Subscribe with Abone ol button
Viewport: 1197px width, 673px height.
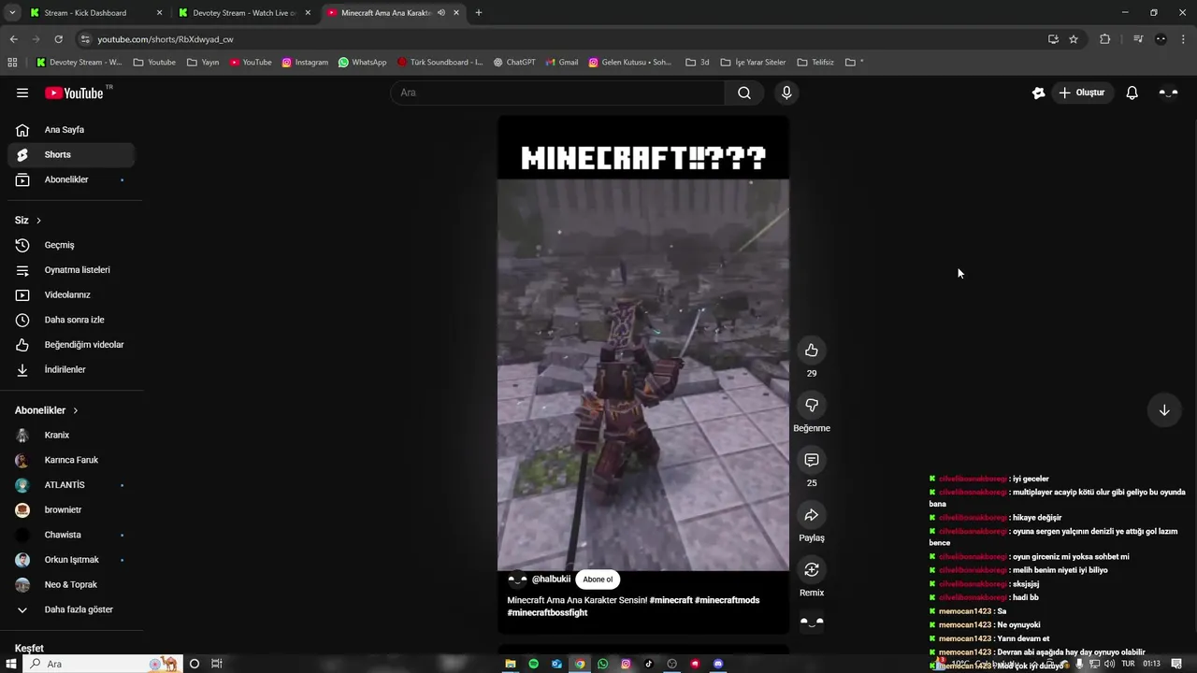(x=598, y=580)
